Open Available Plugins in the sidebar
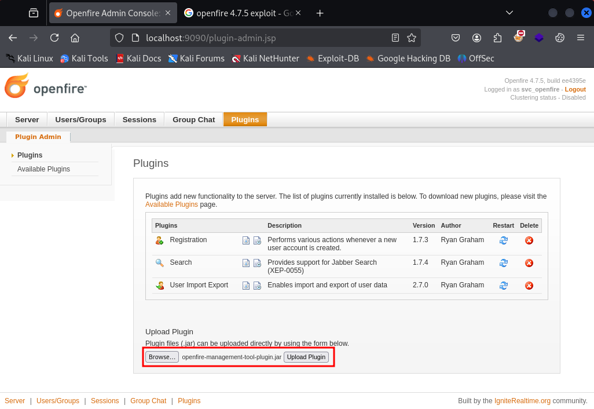 click(x=43, y=169)
